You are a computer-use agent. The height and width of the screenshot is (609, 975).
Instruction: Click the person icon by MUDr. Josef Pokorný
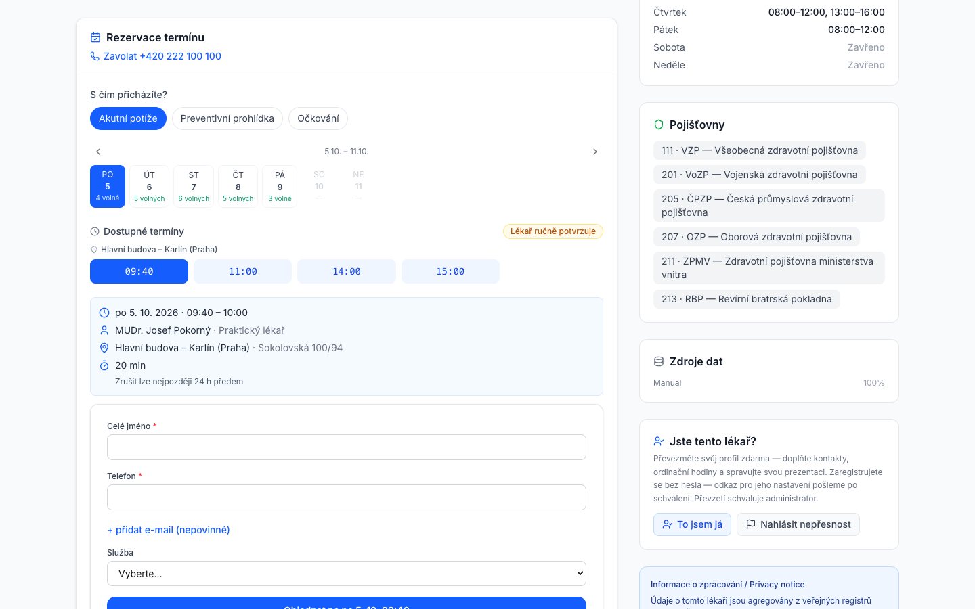click(104, 330)
